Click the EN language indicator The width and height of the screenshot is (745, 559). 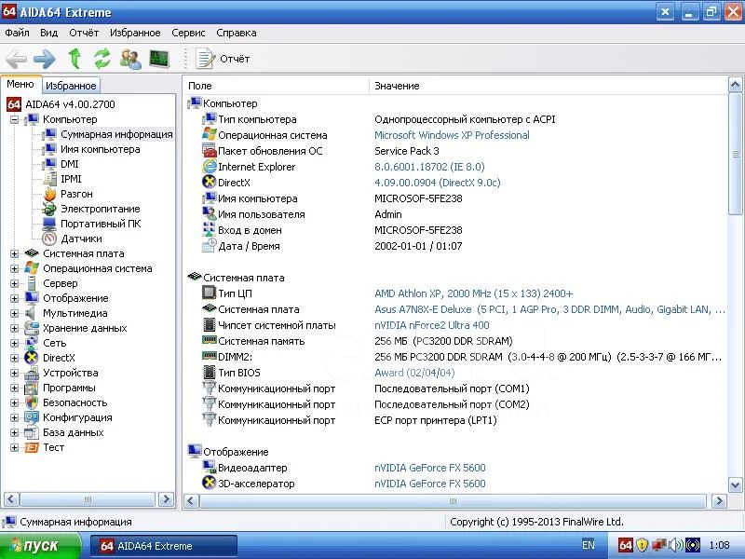tap(589, 545)
